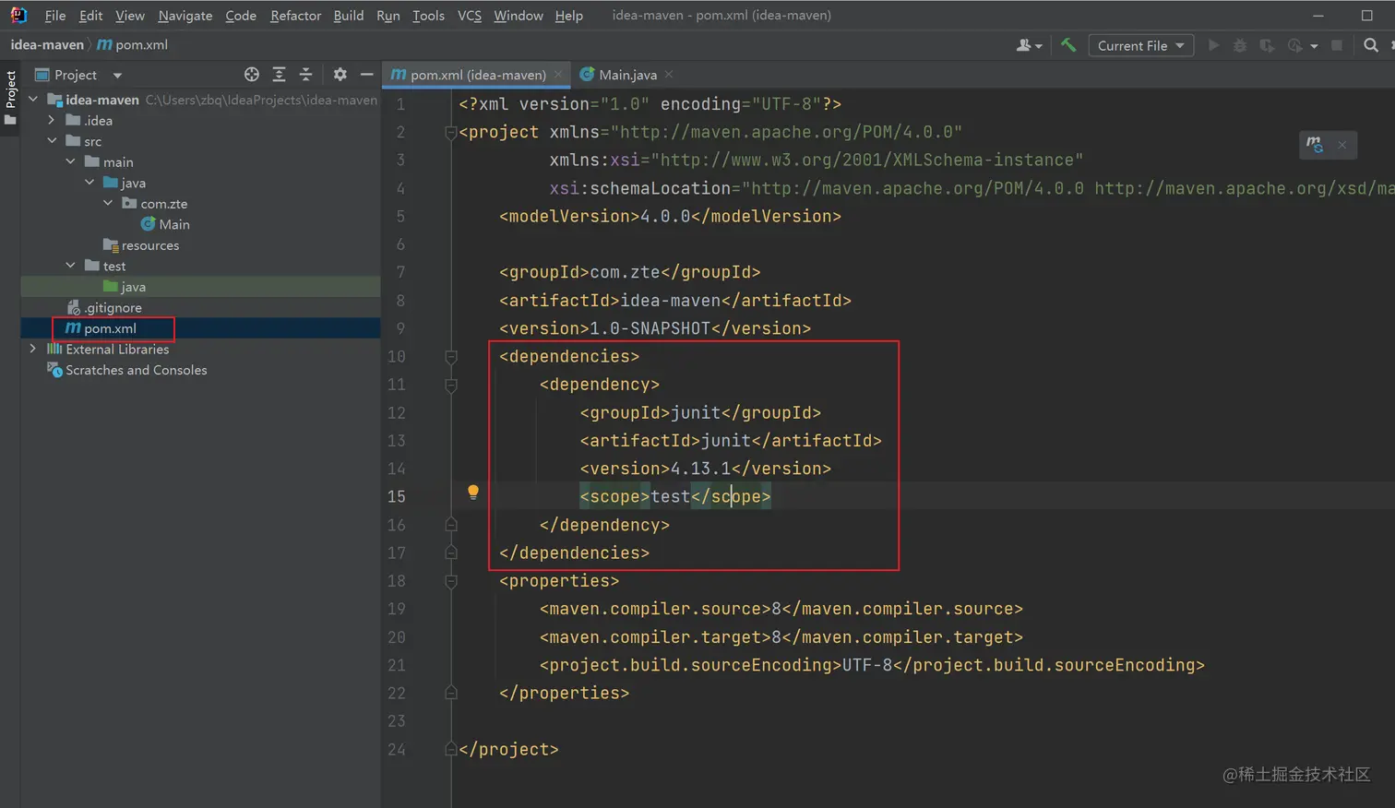
Task: Collapse the test folder
Action: 71,266
